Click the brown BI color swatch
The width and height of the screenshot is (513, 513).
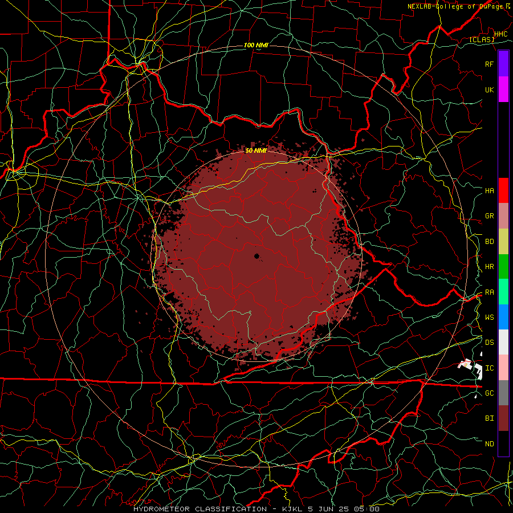pos(503,418)
